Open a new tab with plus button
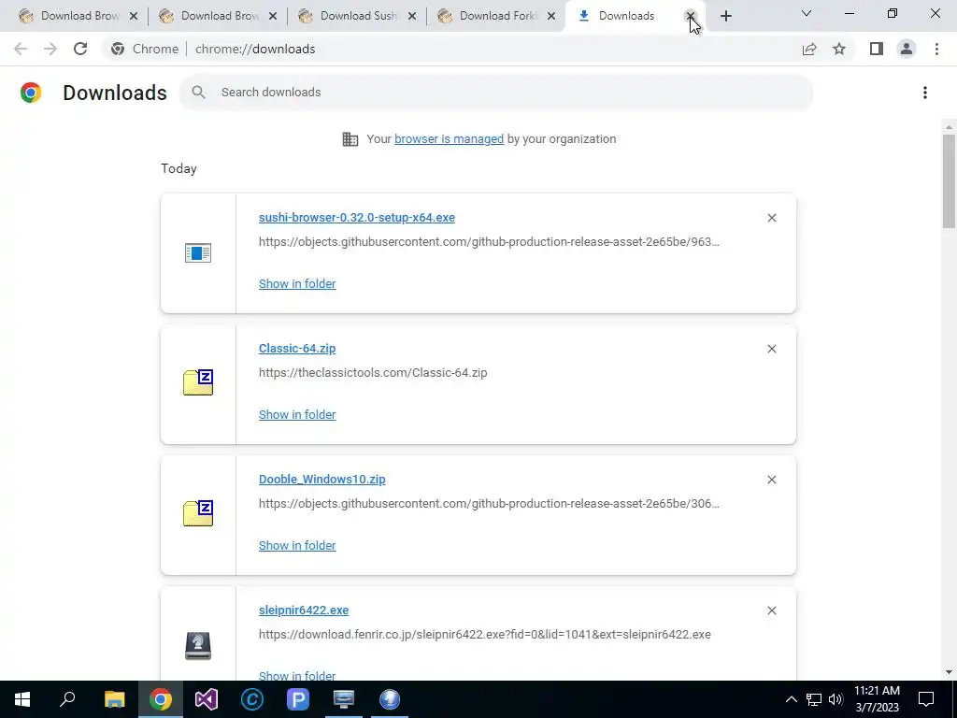The height and width of the screenshot is (718, 957). [725, 17]
